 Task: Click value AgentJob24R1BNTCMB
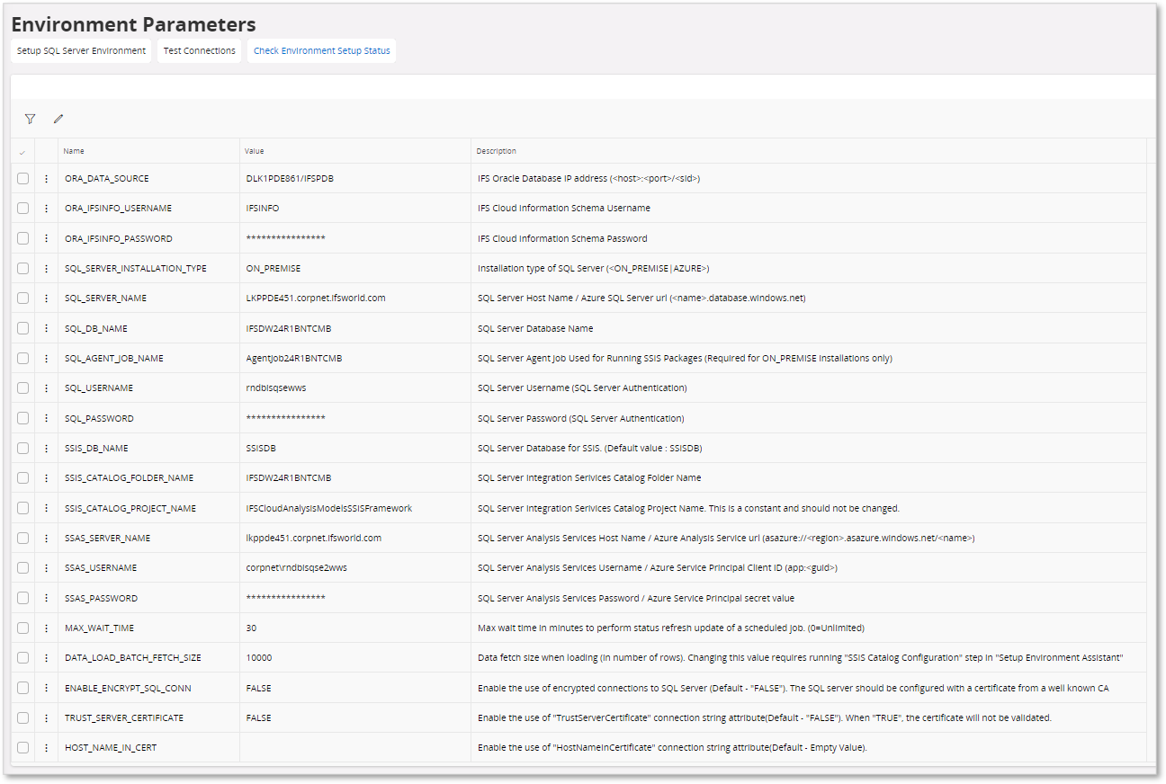294,358
